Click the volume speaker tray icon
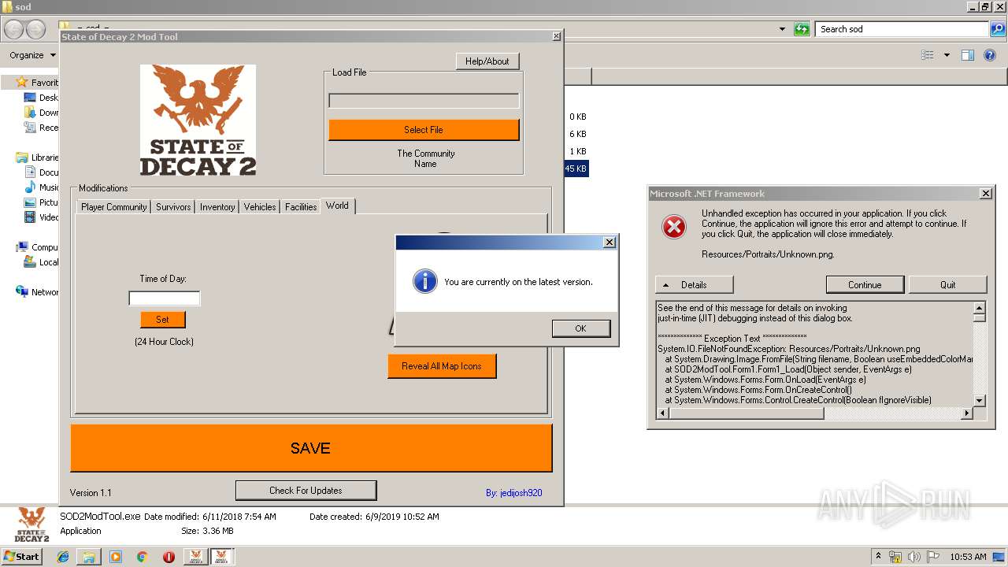This screenshot has width=1008, height=567. point(914,557)
